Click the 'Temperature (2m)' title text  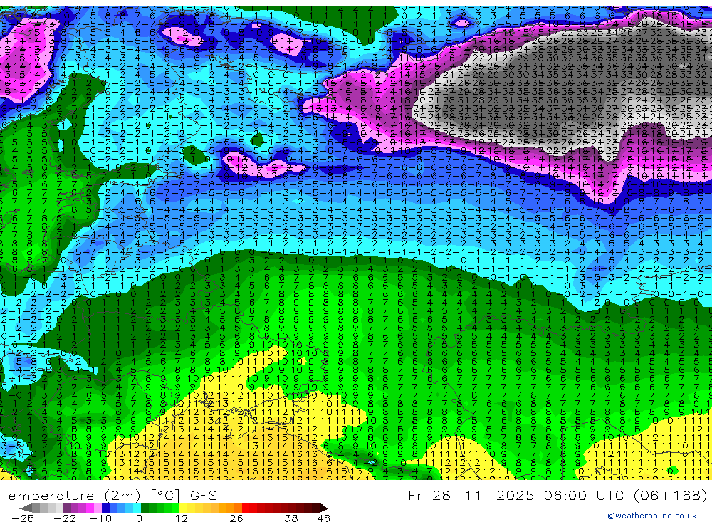[70, 496]
